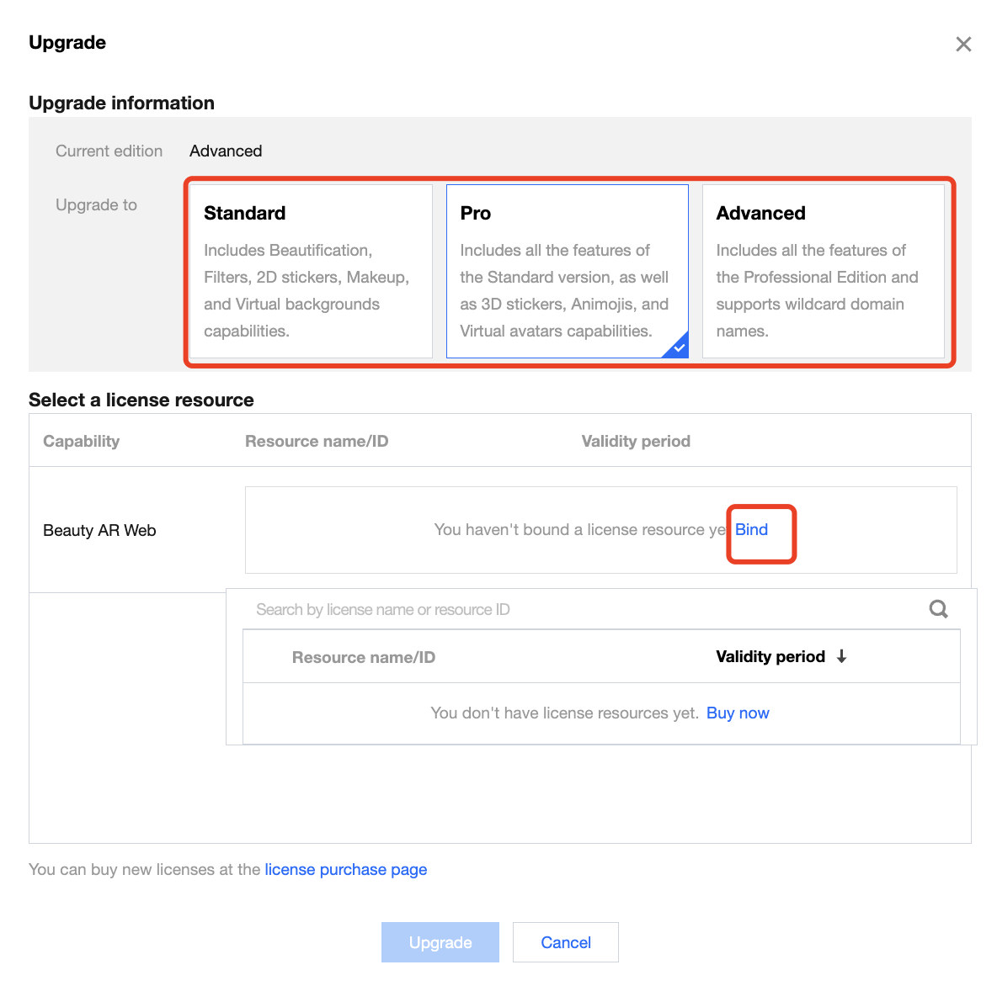
Task: Click the Beauty AR Web row label
Action: pyautogui.click(x=99, y=531)
